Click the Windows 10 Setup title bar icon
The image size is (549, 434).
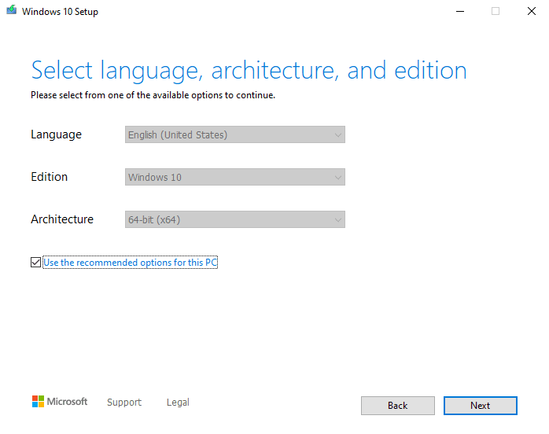(12, 10)
